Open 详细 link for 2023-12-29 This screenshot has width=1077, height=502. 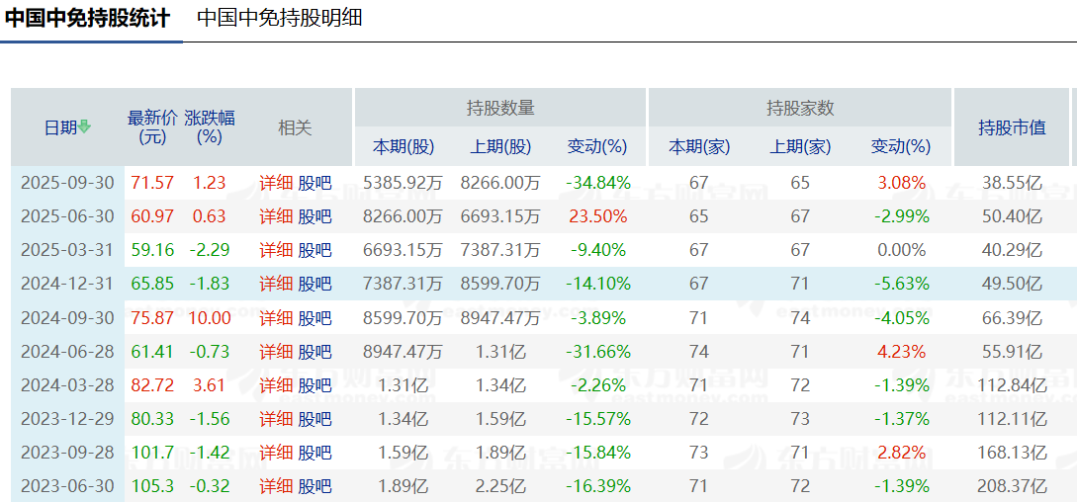click(x=276, y=419)
